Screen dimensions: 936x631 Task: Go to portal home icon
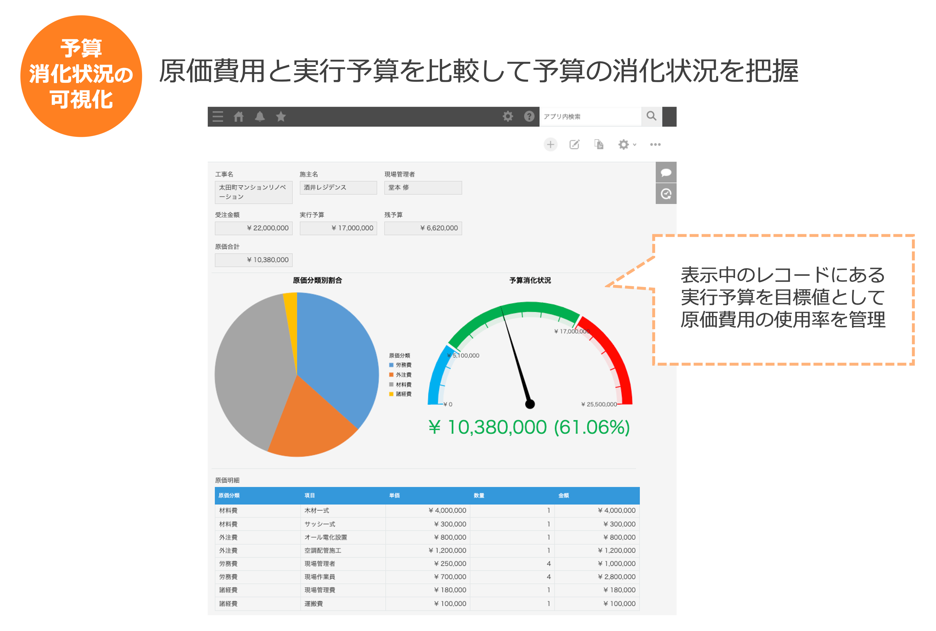(239, 117)
